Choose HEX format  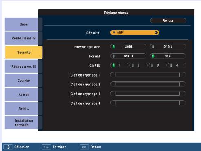click(168, 56)
